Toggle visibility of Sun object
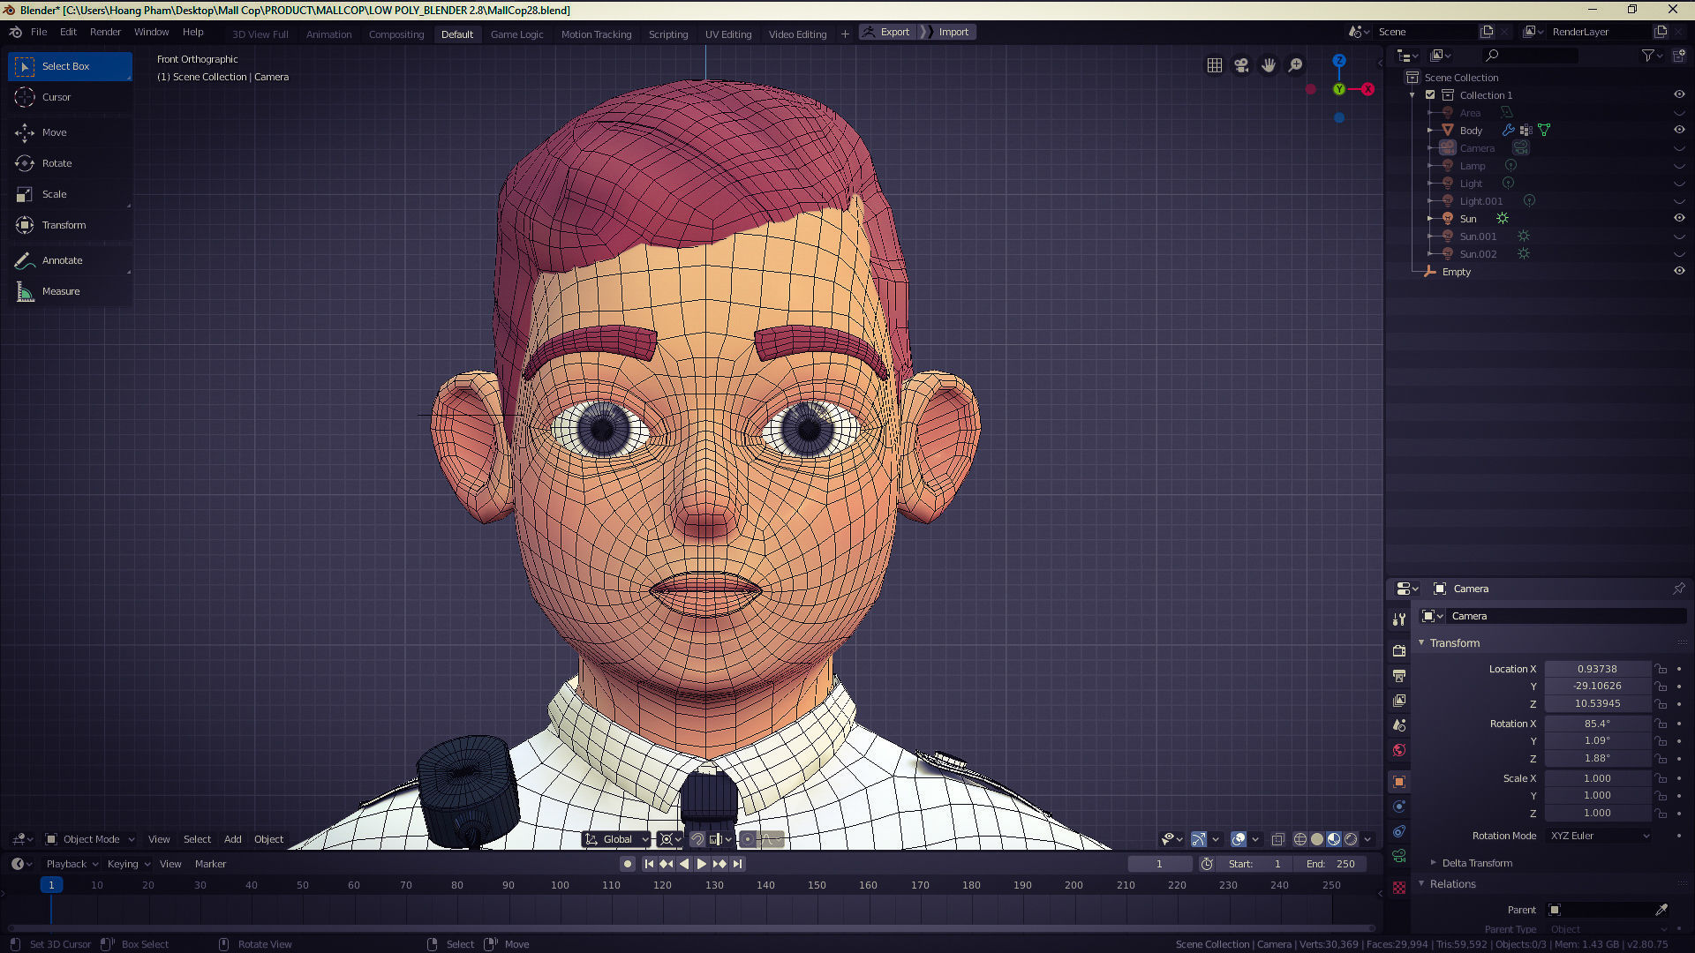1695x953 pixels. click(1679, 218)
